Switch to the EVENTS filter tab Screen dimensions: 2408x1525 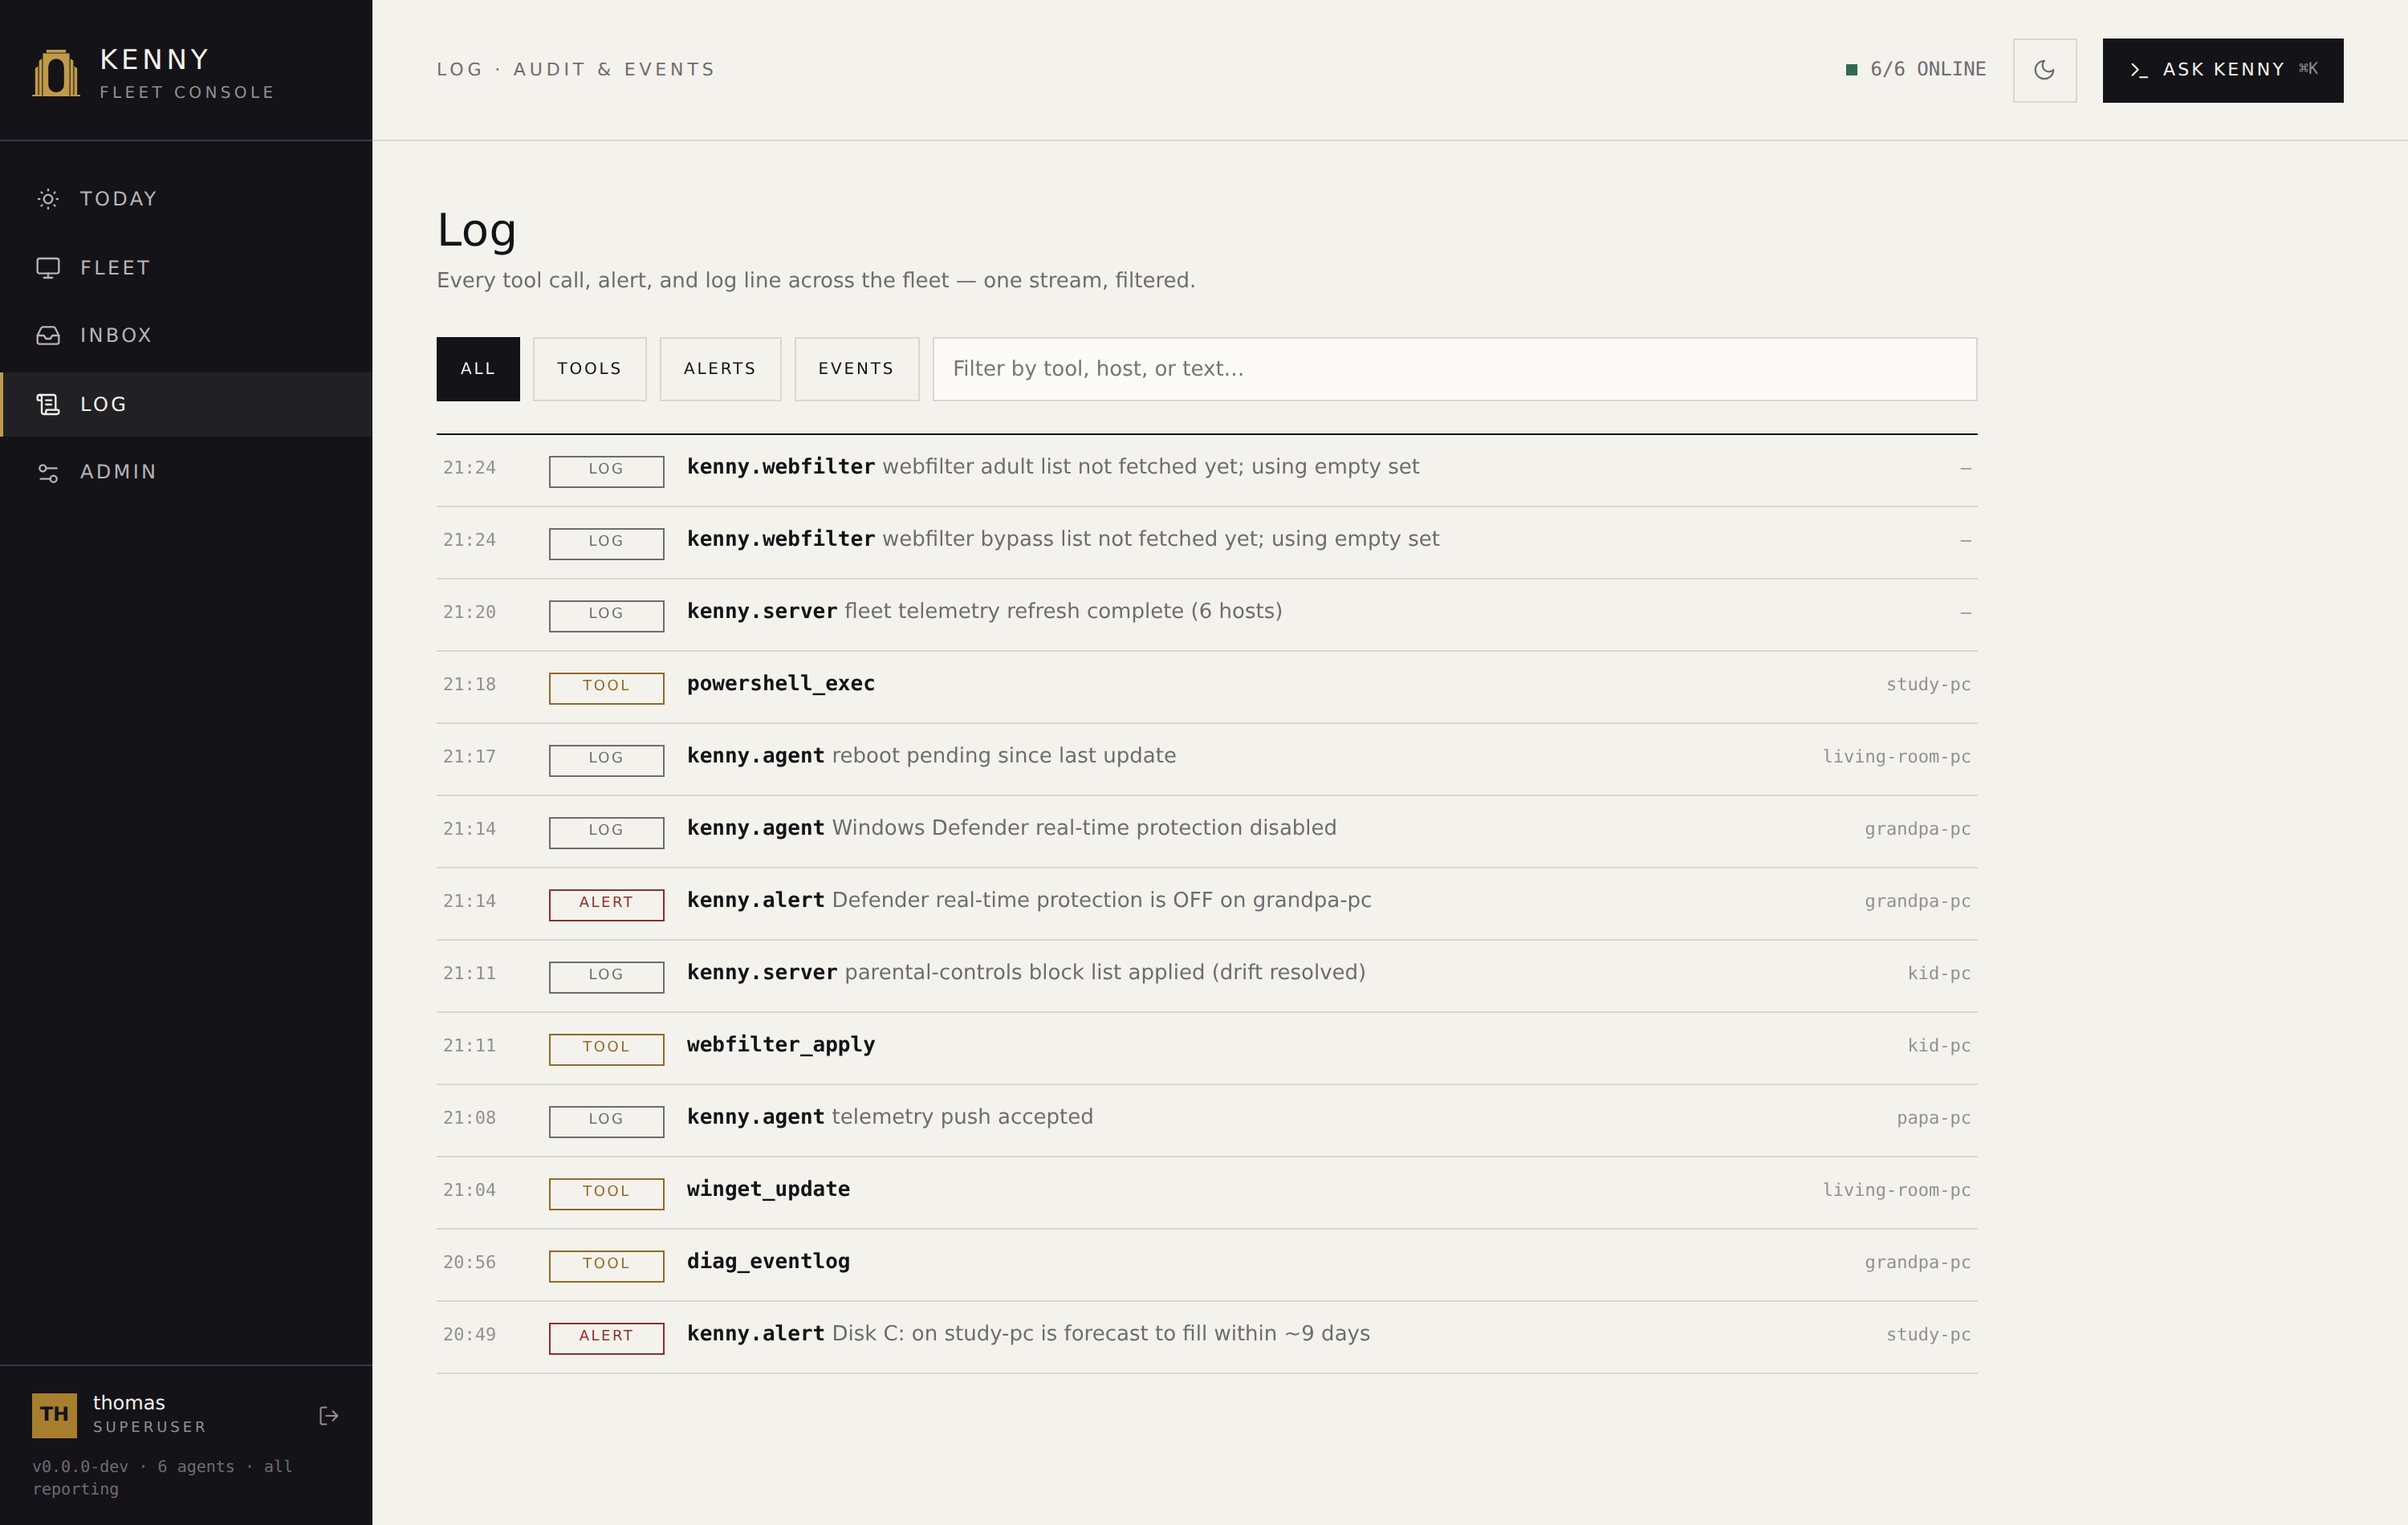[856, 369]
